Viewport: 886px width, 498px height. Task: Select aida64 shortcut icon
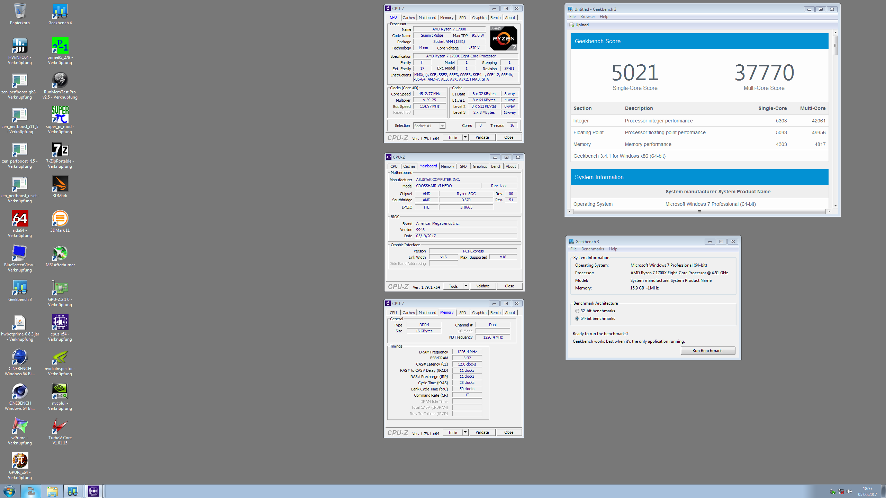20,224
